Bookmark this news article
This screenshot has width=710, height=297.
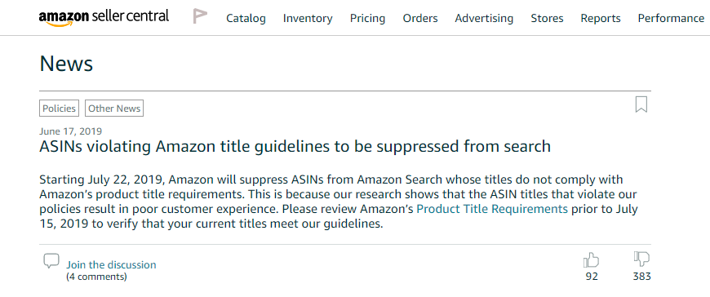click(x=641, y=104)
